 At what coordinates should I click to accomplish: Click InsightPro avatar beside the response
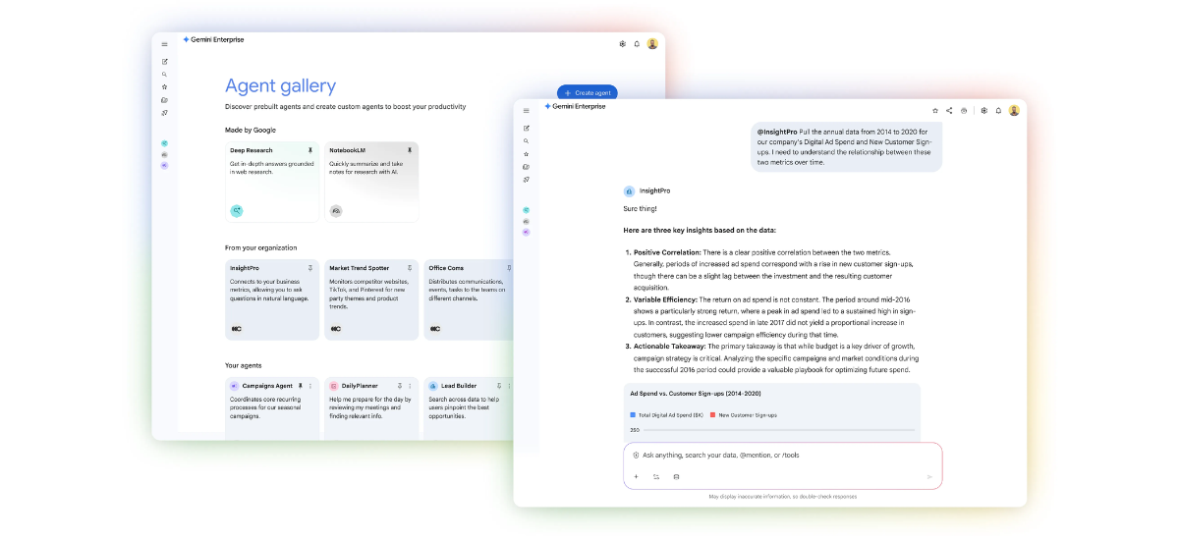click(629, 190)
